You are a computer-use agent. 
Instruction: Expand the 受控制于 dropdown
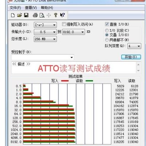[x=43, y=57]
